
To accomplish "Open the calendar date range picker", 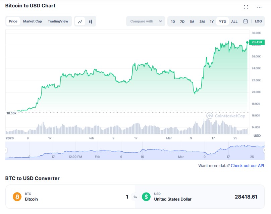I will click(246, 21).
